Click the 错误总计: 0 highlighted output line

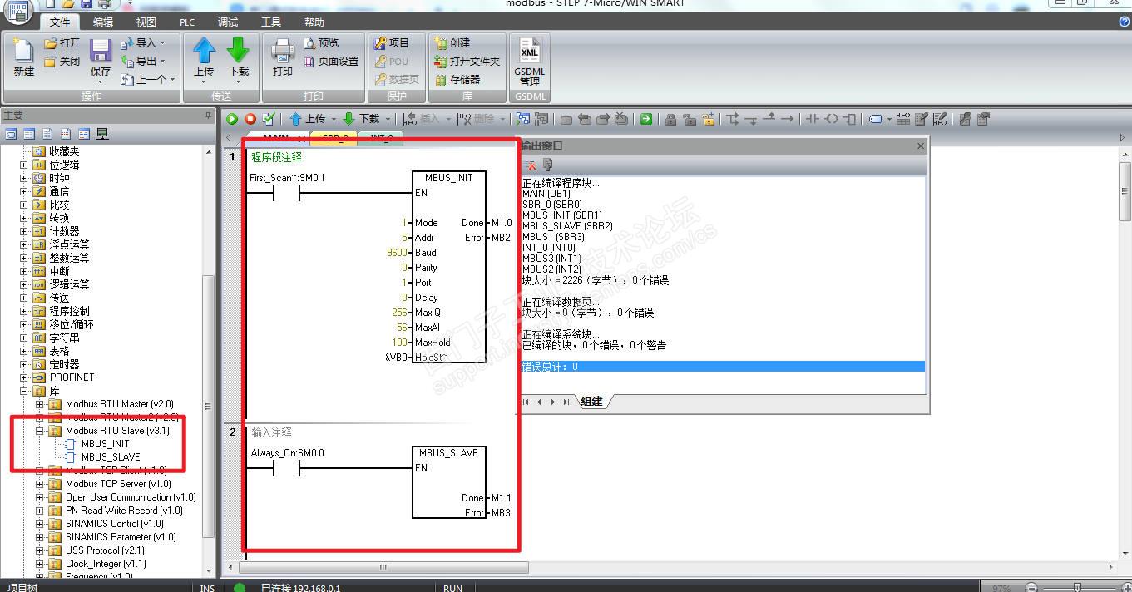tap(722, 367)
